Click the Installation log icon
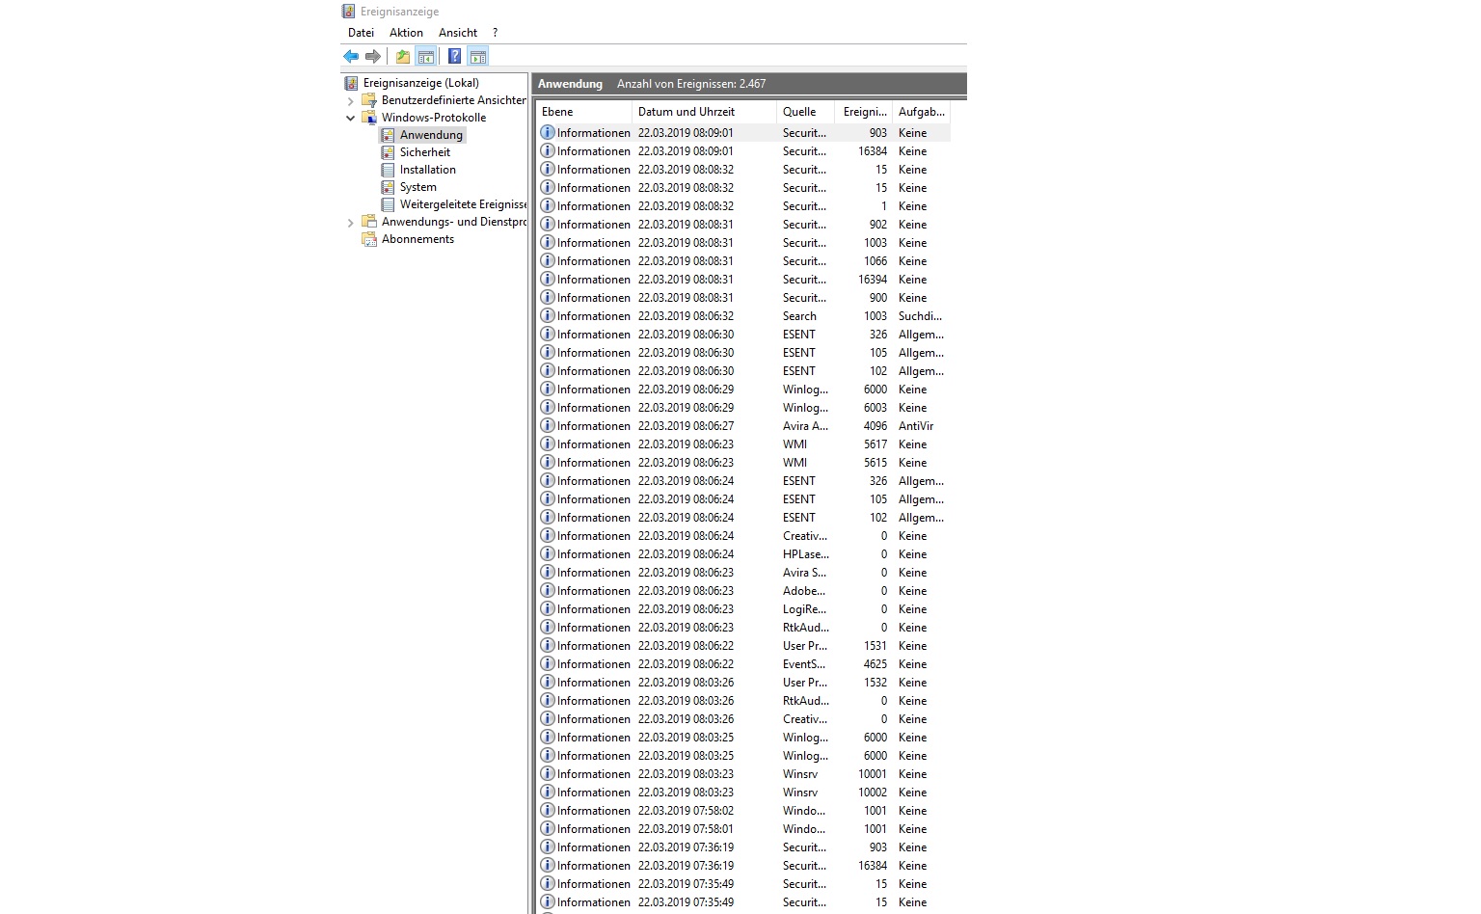Image resolution: width=1481 pixels, height=914 pixels. tap(388, 170)
